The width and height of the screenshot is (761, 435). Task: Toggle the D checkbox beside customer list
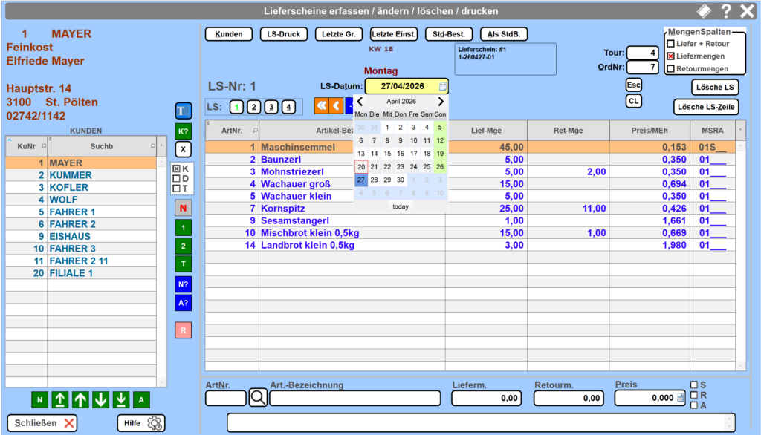pyautogui.click(x=176, y=179)
